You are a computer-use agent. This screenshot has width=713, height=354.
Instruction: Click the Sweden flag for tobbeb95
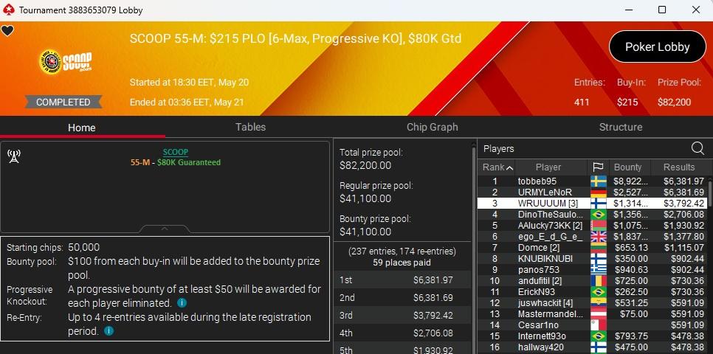coord(599,181)
